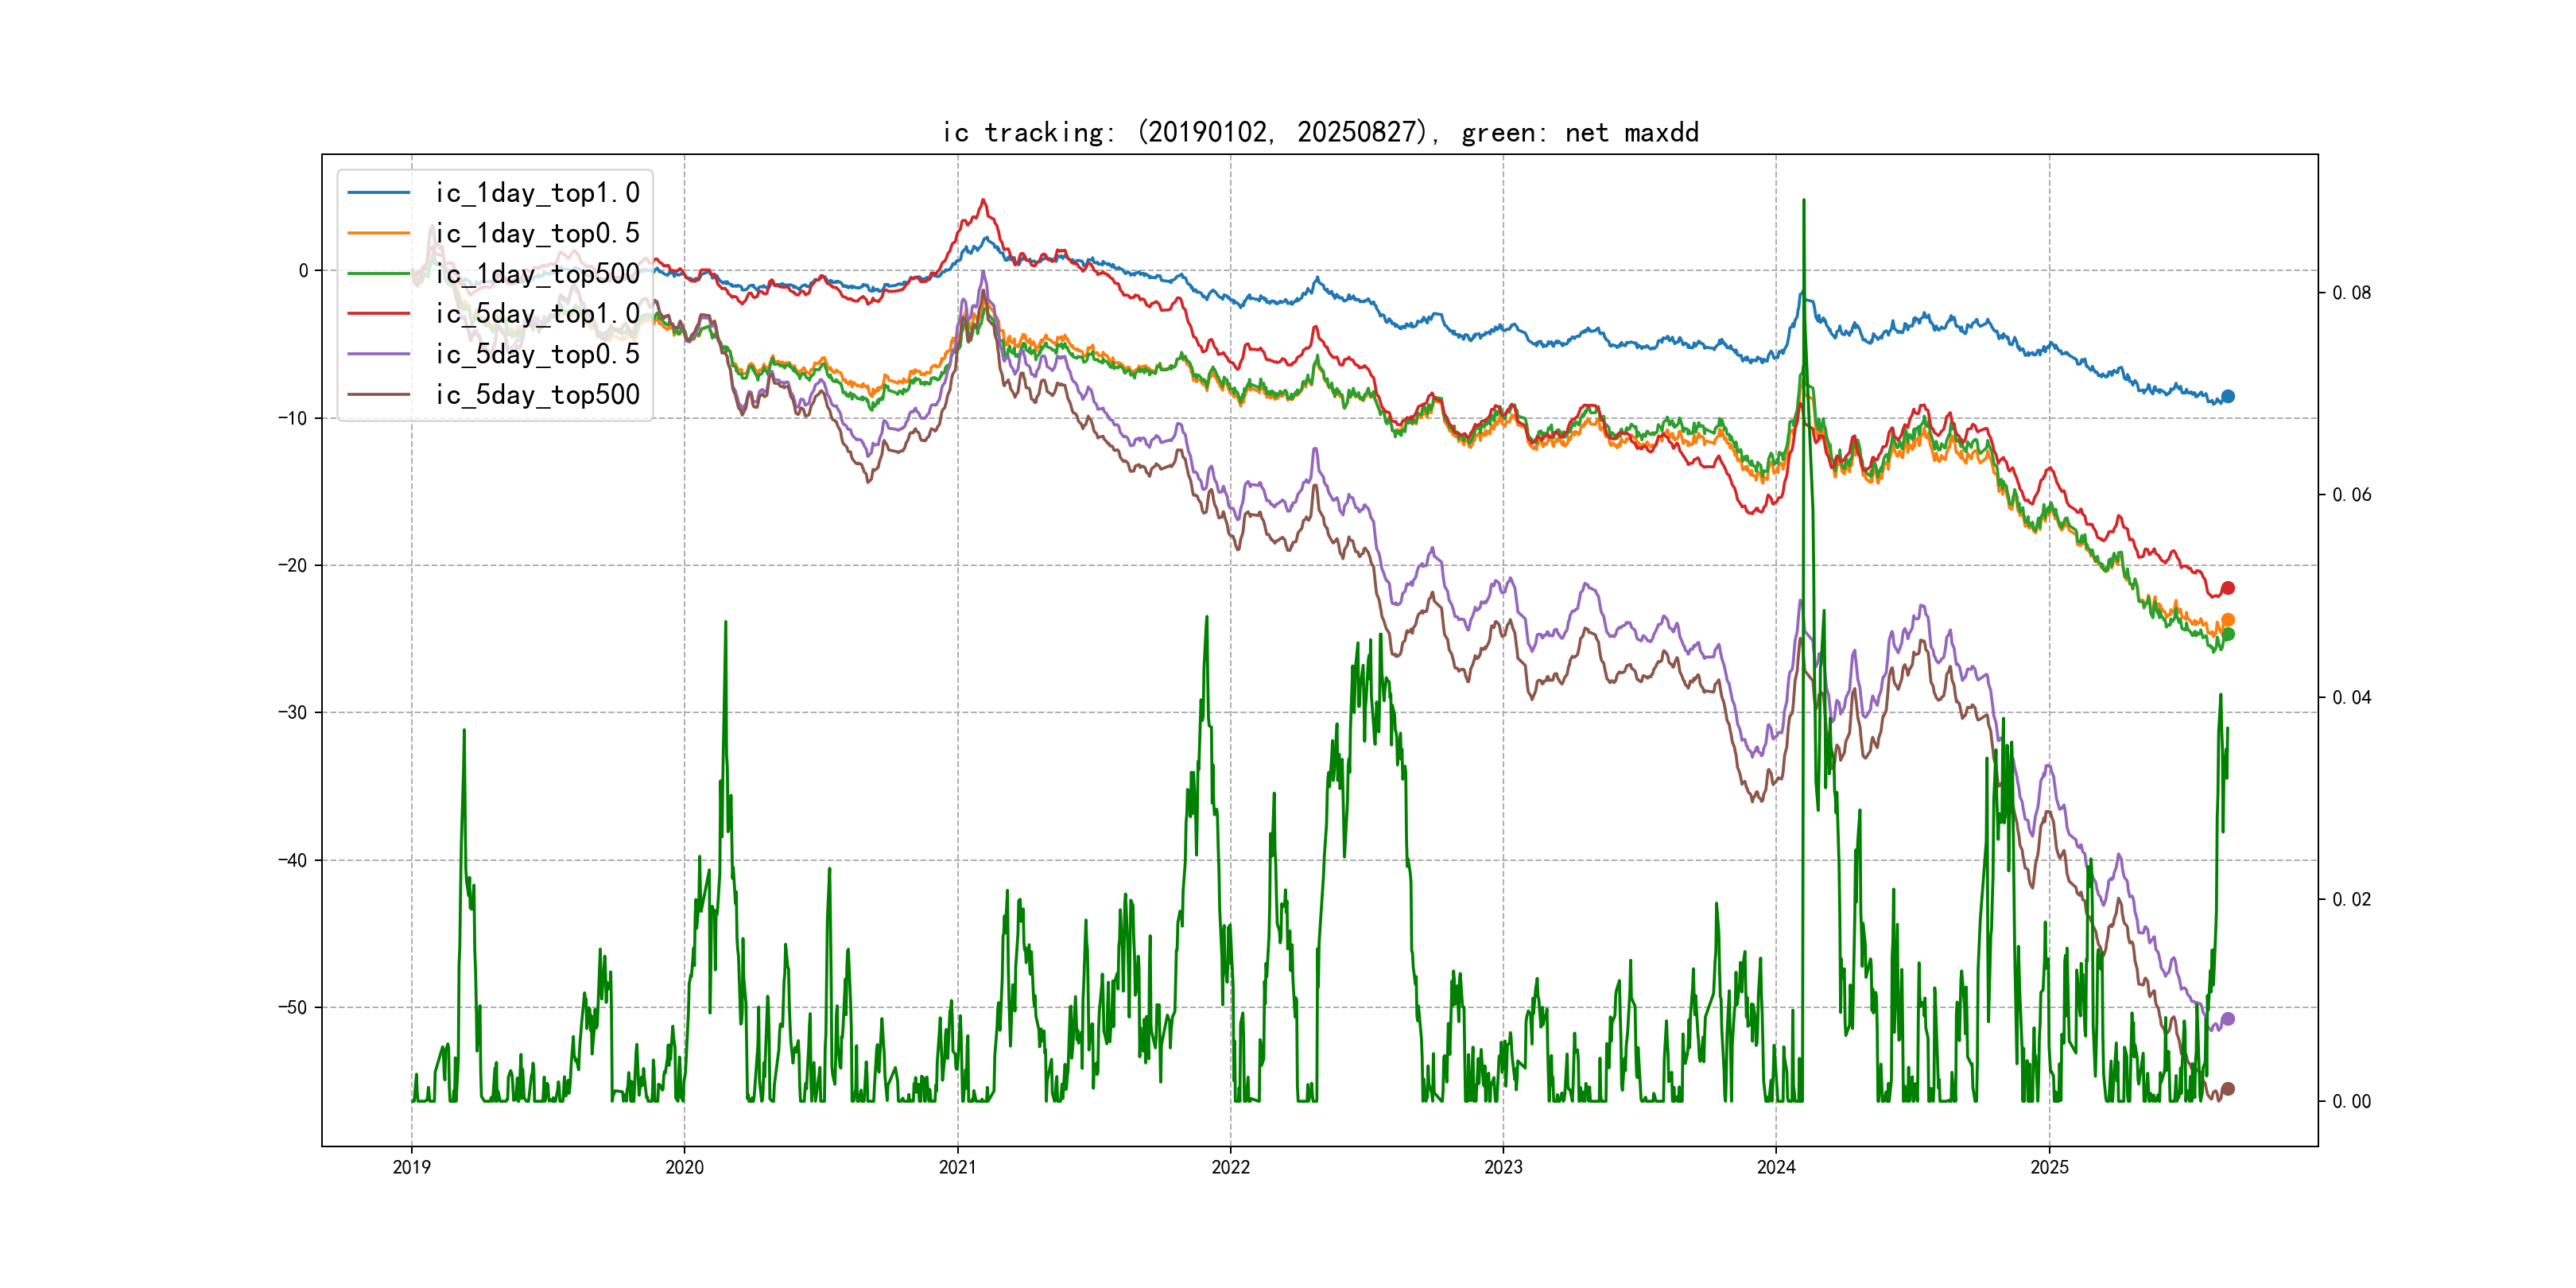
Task: Click the brown endpoint dot of ic_5day_top500
Action: click(x=2227, y=1089)
